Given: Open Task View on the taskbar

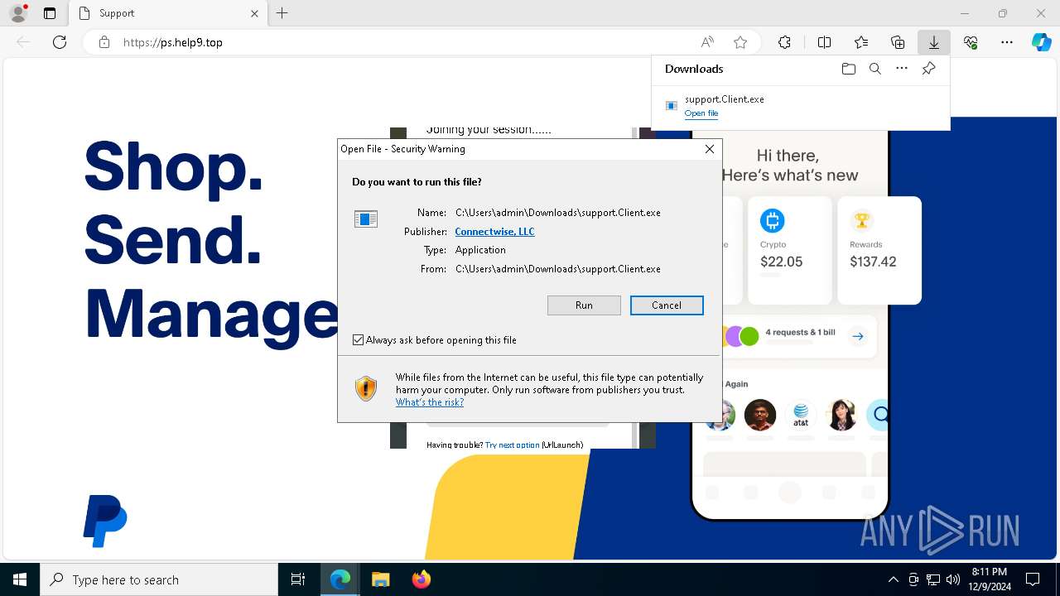Looking at the screenshot, I should [298, 579].
